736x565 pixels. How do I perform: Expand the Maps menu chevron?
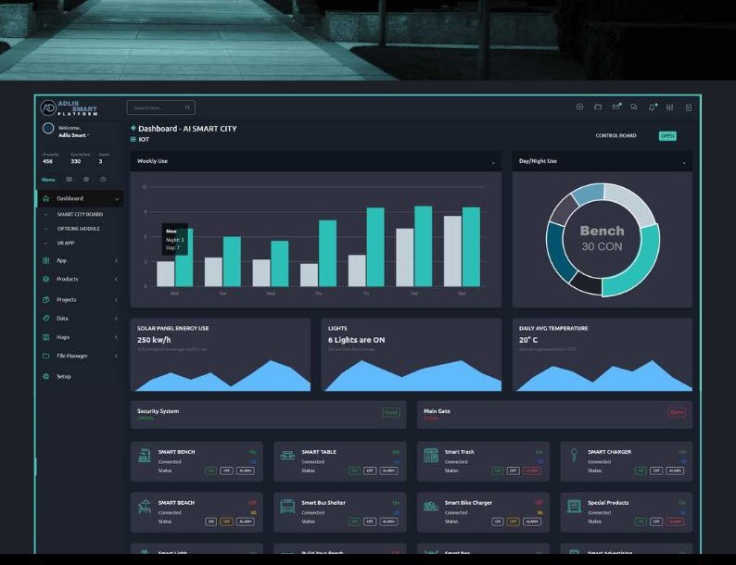pyautogui.click(x=116, y=337)
